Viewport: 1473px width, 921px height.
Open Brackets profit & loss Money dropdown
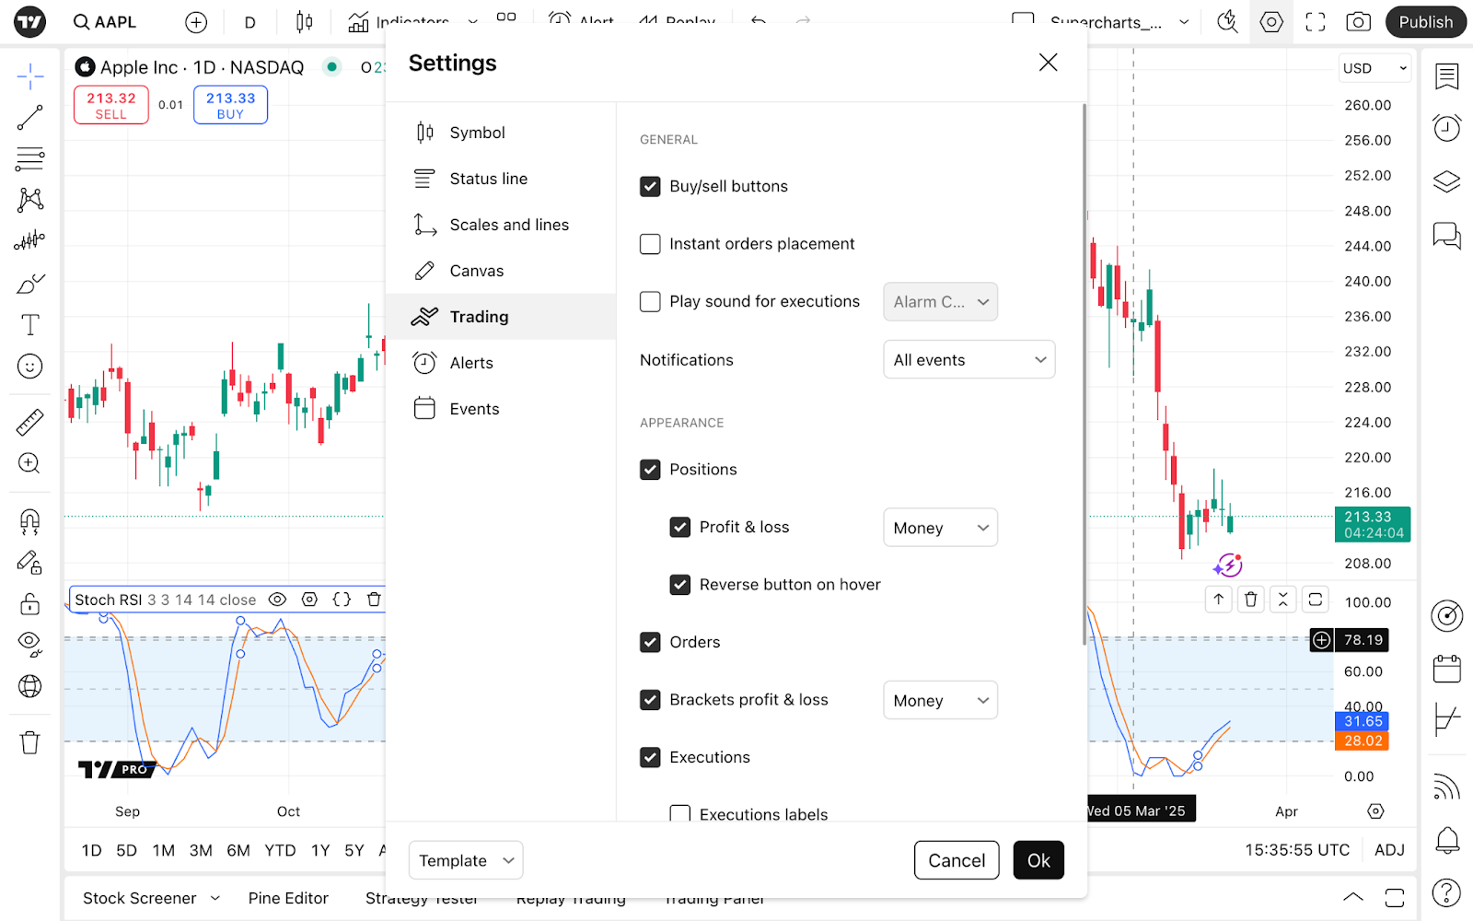point(940,701)
